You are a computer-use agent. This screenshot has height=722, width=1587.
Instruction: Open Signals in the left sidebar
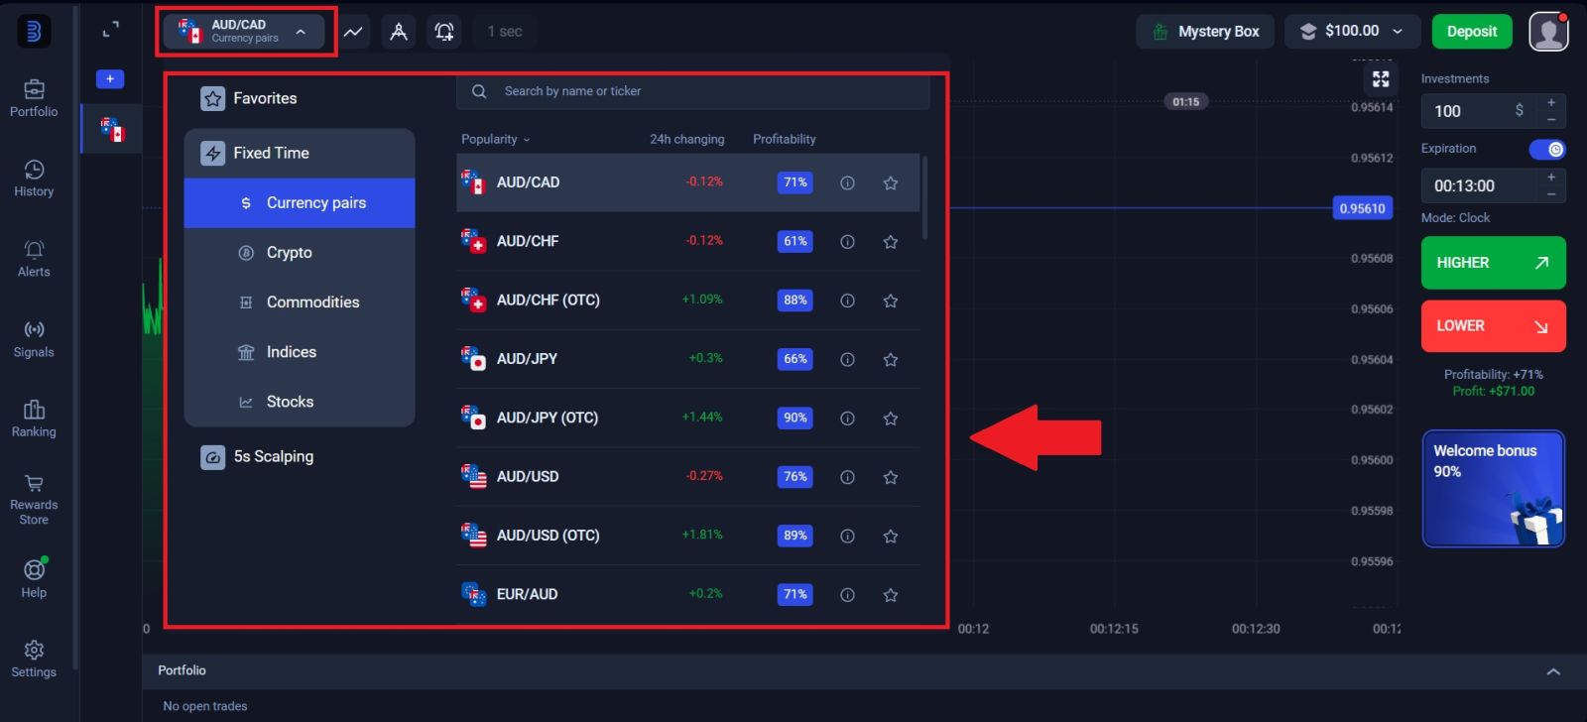click(x=34, y=338)
